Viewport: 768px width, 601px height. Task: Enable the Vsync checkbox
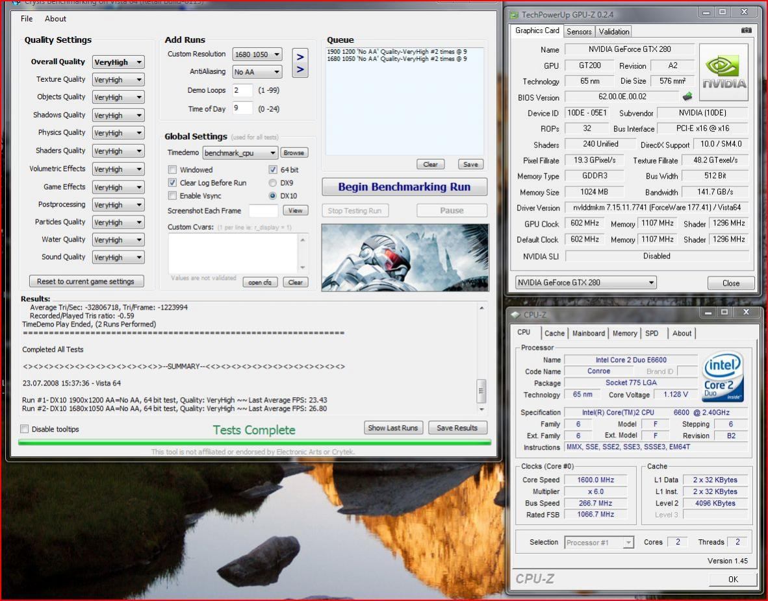pos(172,196)
